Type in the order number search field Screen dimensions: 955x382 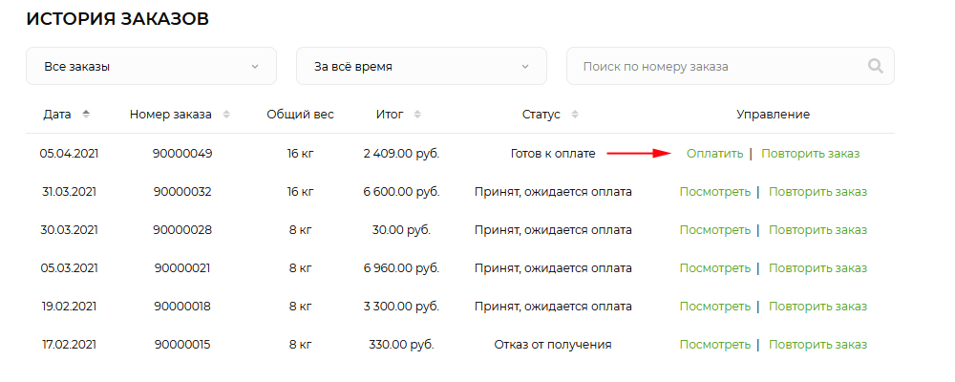(716, 67)
